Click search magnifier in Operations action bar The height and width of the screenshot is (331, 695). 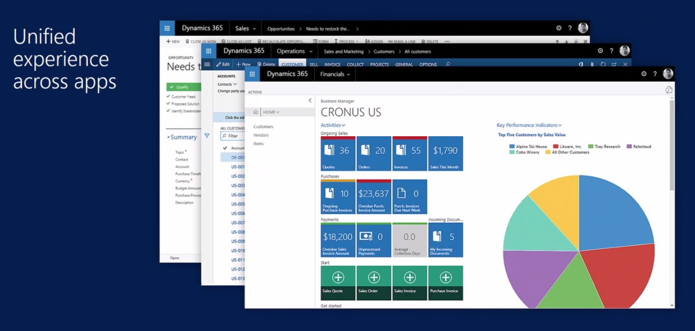point(448,65)
